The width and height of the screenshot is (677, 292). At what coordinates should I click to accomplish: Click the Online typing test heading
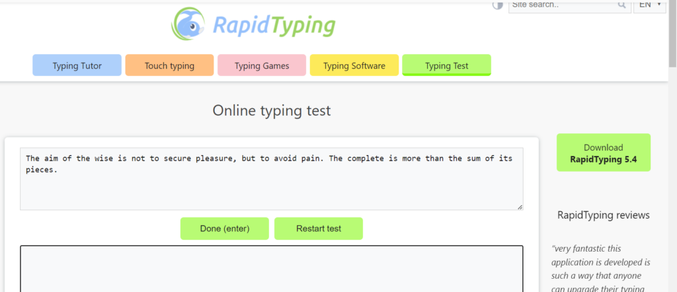click(x=271, y=110)
